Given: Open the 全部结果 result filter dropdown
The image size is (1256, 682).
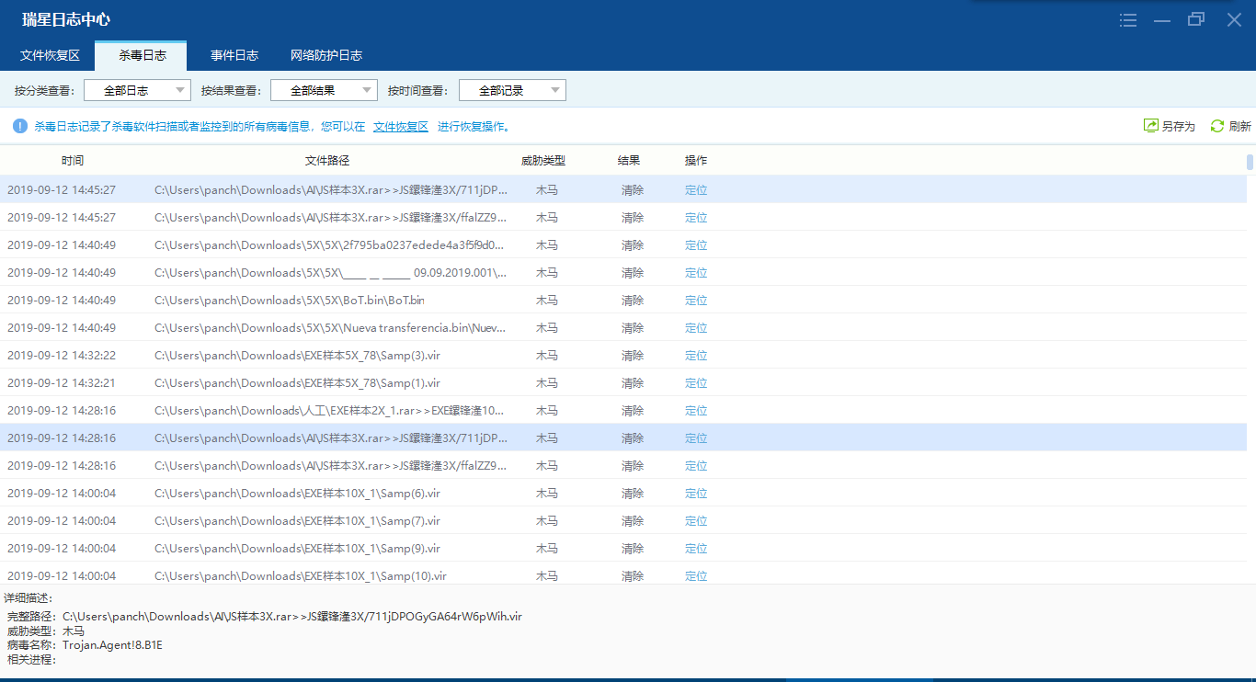Looking at the screenshot, I should [324, 90].
